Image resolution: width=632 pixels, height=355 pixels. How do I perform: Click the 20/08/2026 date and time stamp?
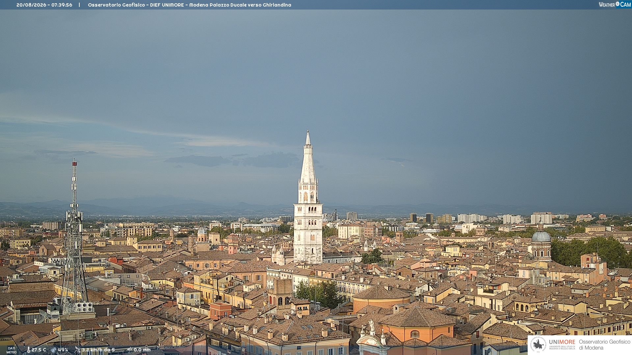pyautogui.click(x=44, y=5)
